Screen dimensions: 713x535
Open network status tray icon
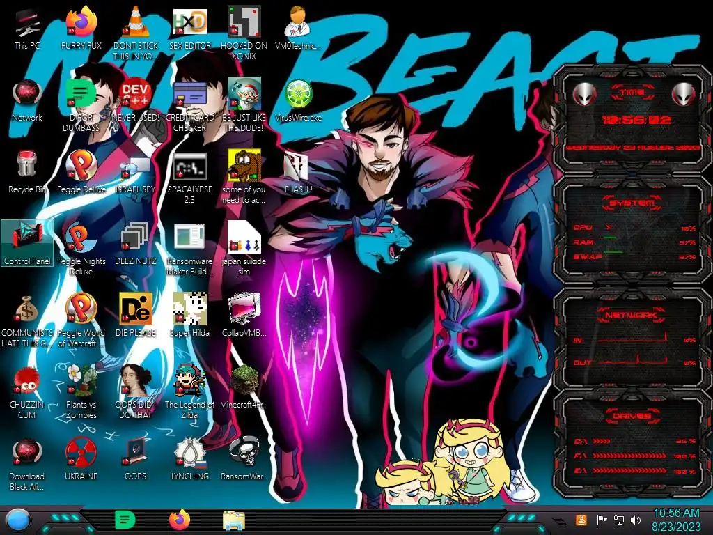pyautogui.click(x=619, y=520)
